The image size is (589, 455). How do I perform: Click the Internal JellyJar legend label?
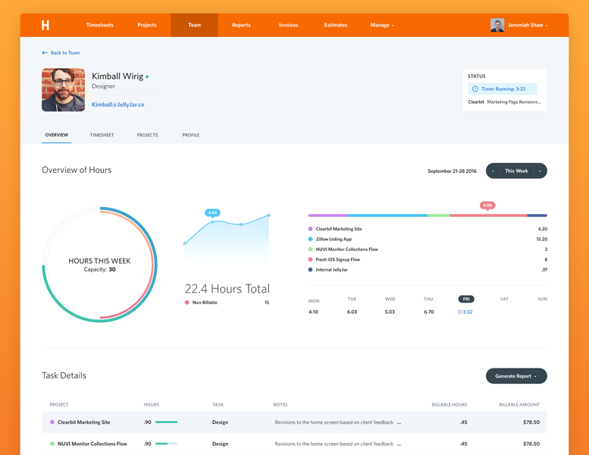tap(332, 269)
